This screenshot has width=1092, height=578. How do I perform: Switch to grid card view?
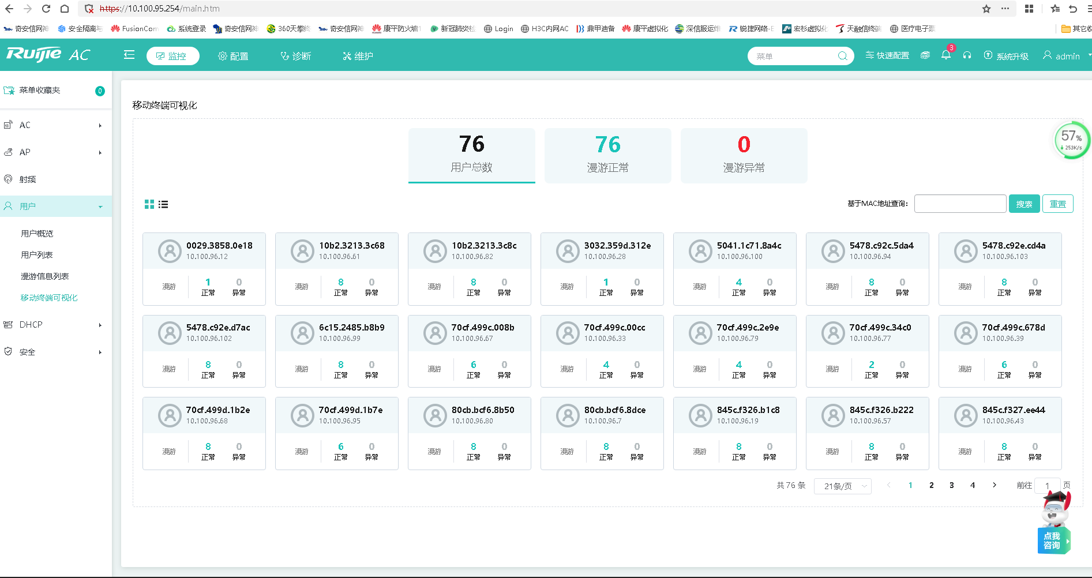point(149,204)
